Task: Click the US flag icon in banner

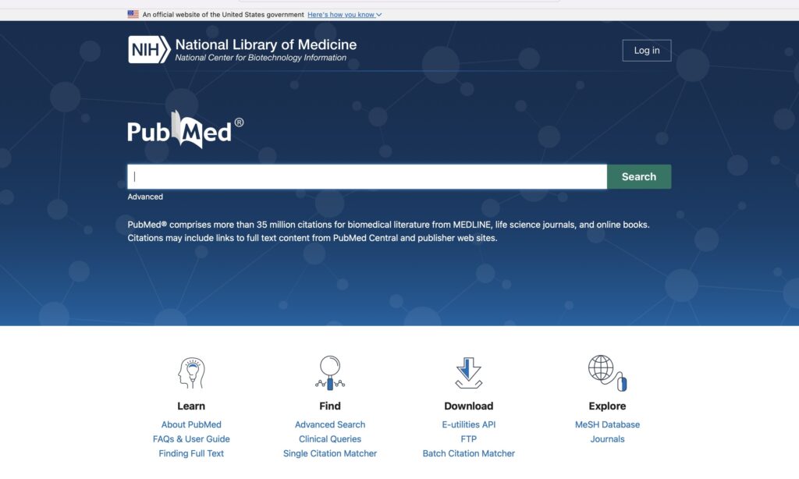Action: pyautogui.click(x=133, y=15)
